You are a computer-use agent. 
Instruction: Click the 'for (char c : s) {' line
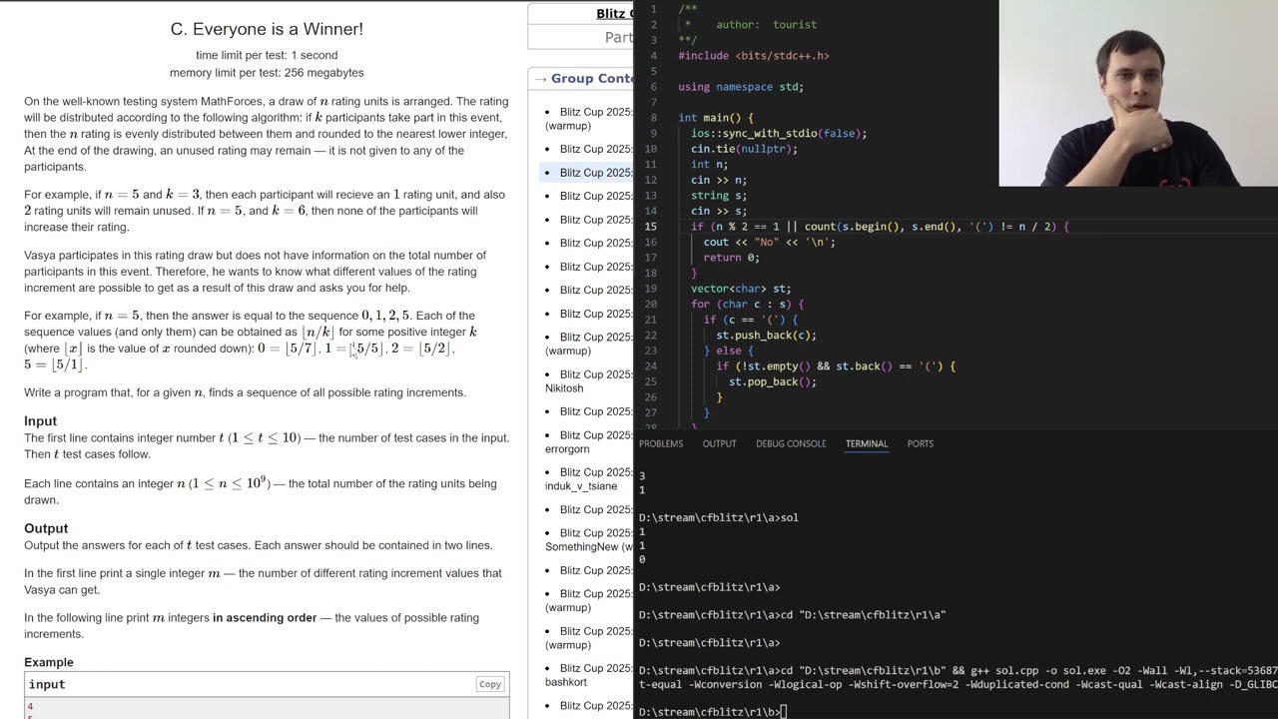[x=747, y=304]
